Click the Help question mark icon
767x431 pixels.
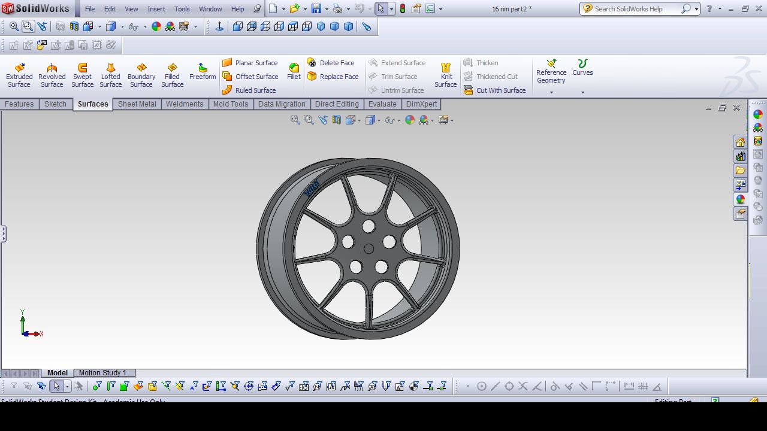(x=710, y=9)
